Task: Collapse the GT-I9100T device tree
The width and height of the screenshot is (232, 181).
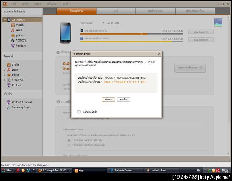Action: tap(5, 20)
